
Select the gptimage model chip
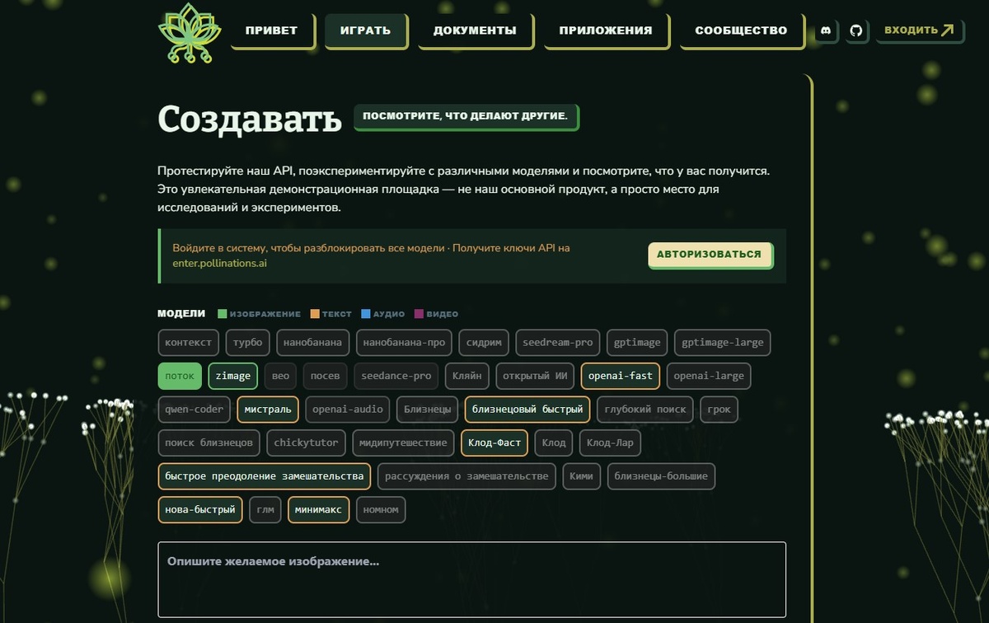point(637,343)
